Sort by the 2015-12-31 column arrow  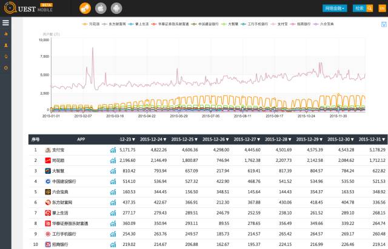pos(384,139)
